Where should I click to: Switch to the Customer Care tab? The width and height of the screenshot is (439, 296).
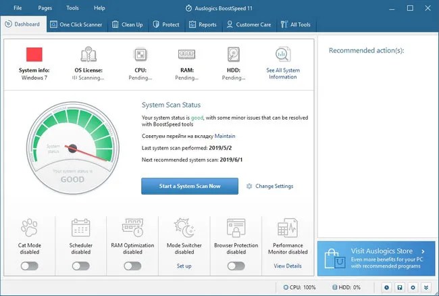coord(249,24)
